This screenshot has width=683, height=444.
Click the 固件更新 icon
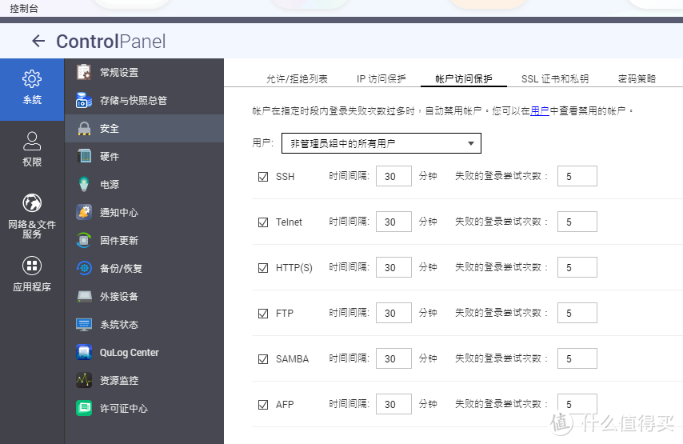point(84,240)
